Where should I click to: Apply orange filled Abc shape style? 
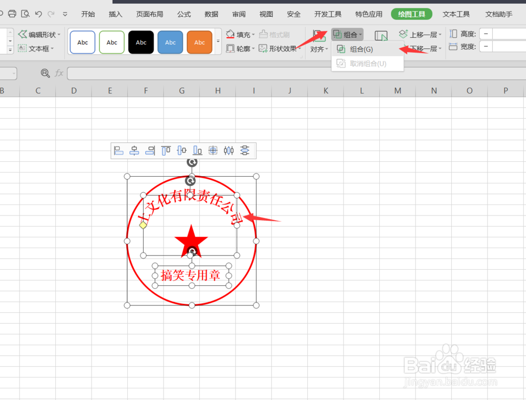click(x=199, y=42)
